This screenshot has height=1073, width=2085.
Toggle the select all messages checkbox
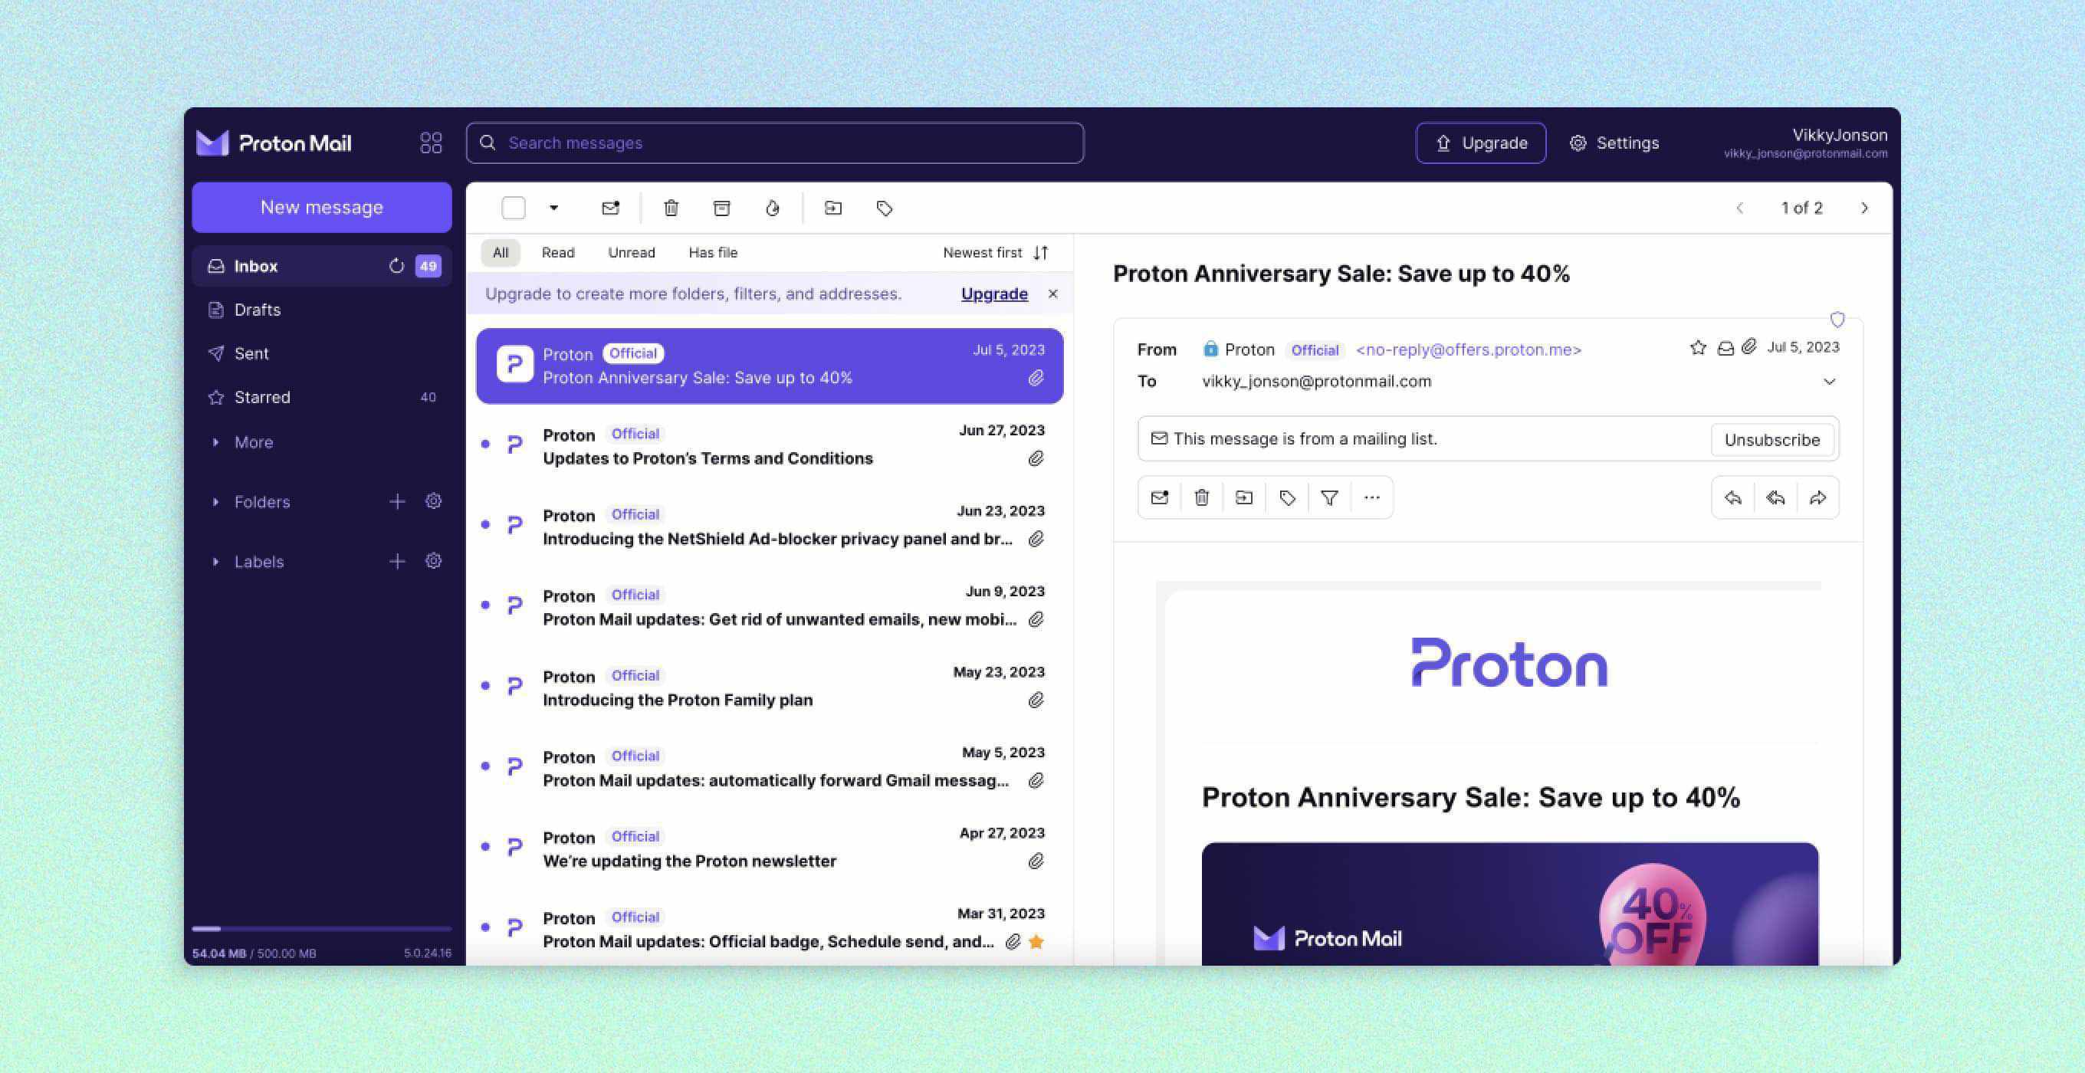coord(514,207)
